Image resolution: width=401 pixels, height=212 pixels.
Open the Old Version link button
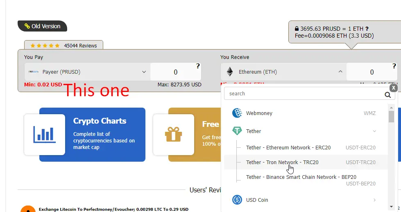pos(42,26)
